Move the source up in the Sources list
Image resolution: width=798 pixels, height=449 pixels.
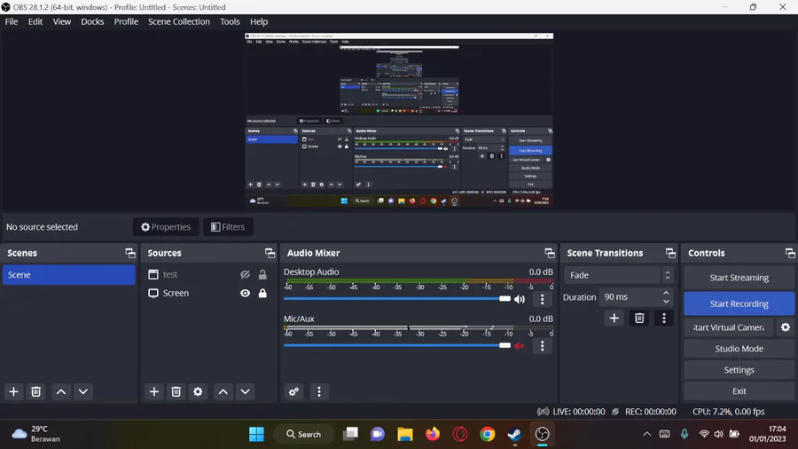(x=223, y=391)
